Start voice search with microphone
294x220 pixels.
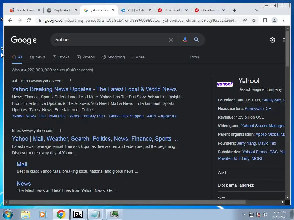(185, 40)
